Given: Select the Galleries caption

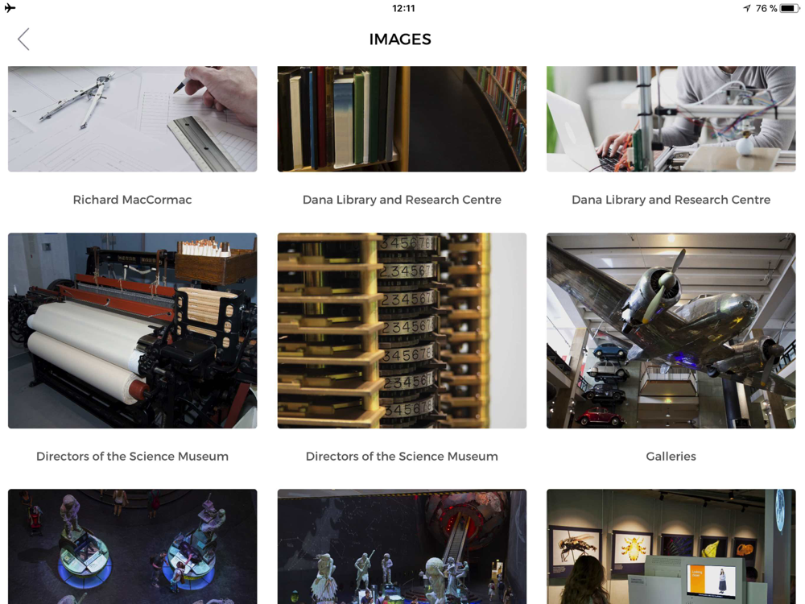Looking at the screenshot, I should (671, 456).
